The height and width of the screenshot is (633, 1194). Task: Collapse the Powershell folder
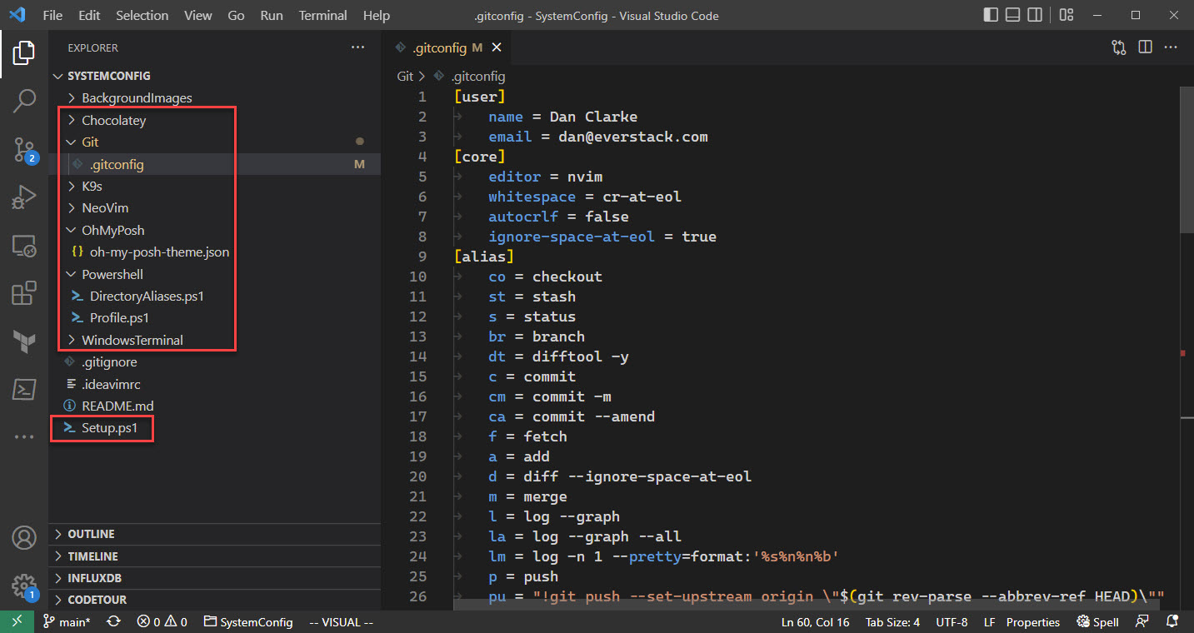click(112, 274)
